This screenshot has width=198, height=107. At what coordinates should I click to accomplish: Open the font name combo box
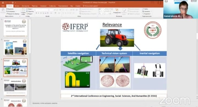tap(42, 10)
